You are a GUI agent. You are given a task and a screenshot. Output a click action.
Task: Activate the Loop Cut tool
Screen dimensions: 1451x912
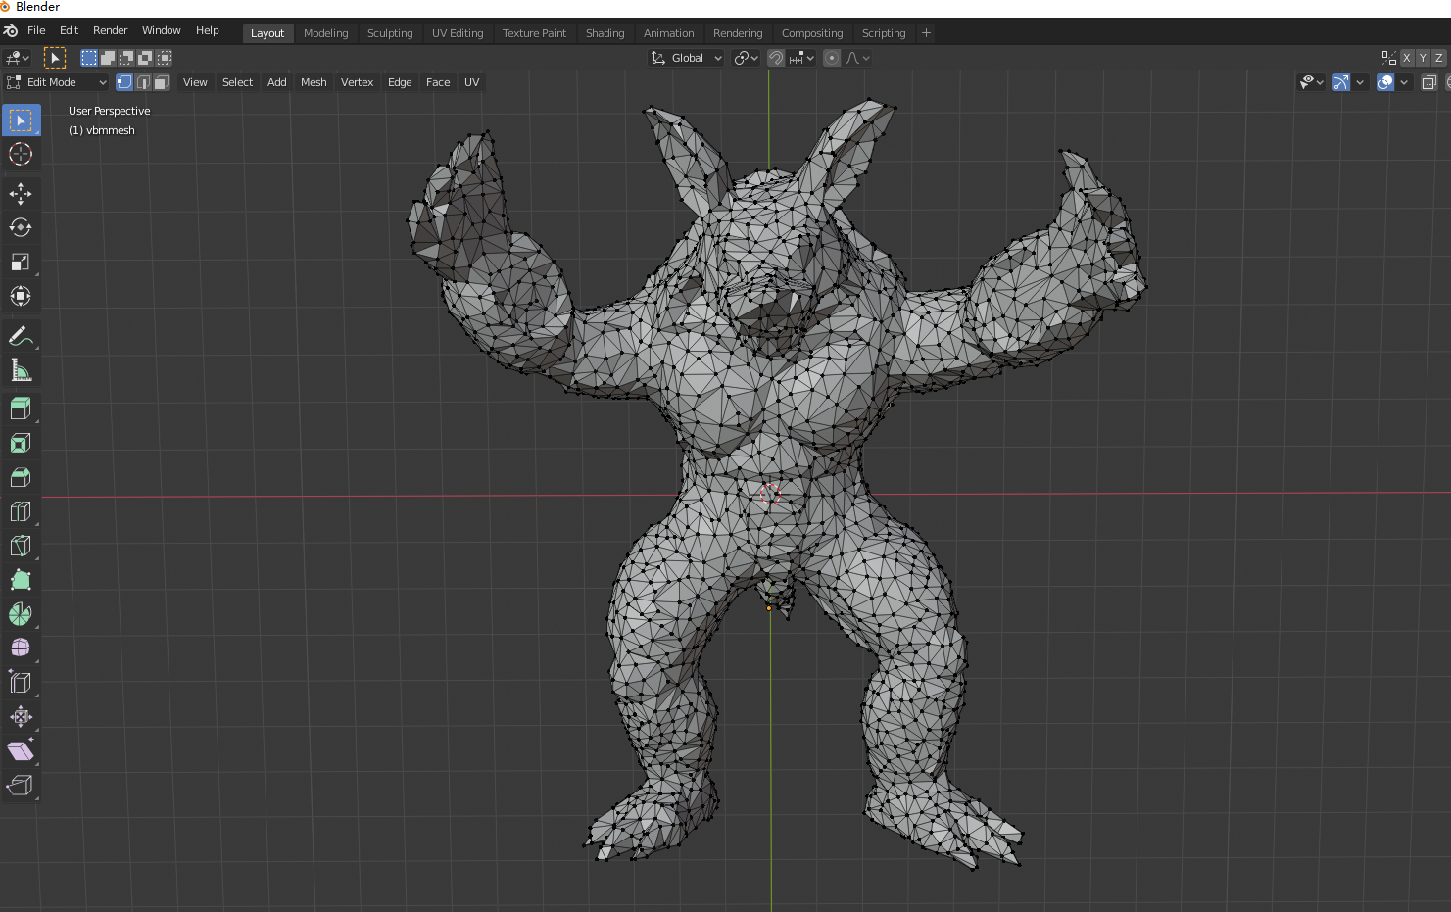click(21, 511)
